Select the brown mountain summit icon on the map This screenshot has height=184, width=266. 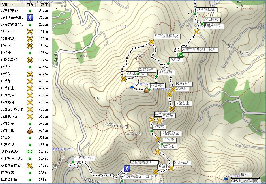[x=146, y=90]
